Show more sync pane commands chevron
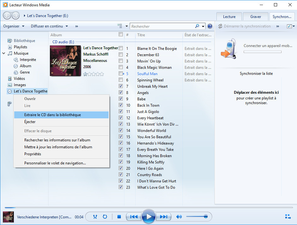This screenshot has height=225, width=297. pos(278,26)
